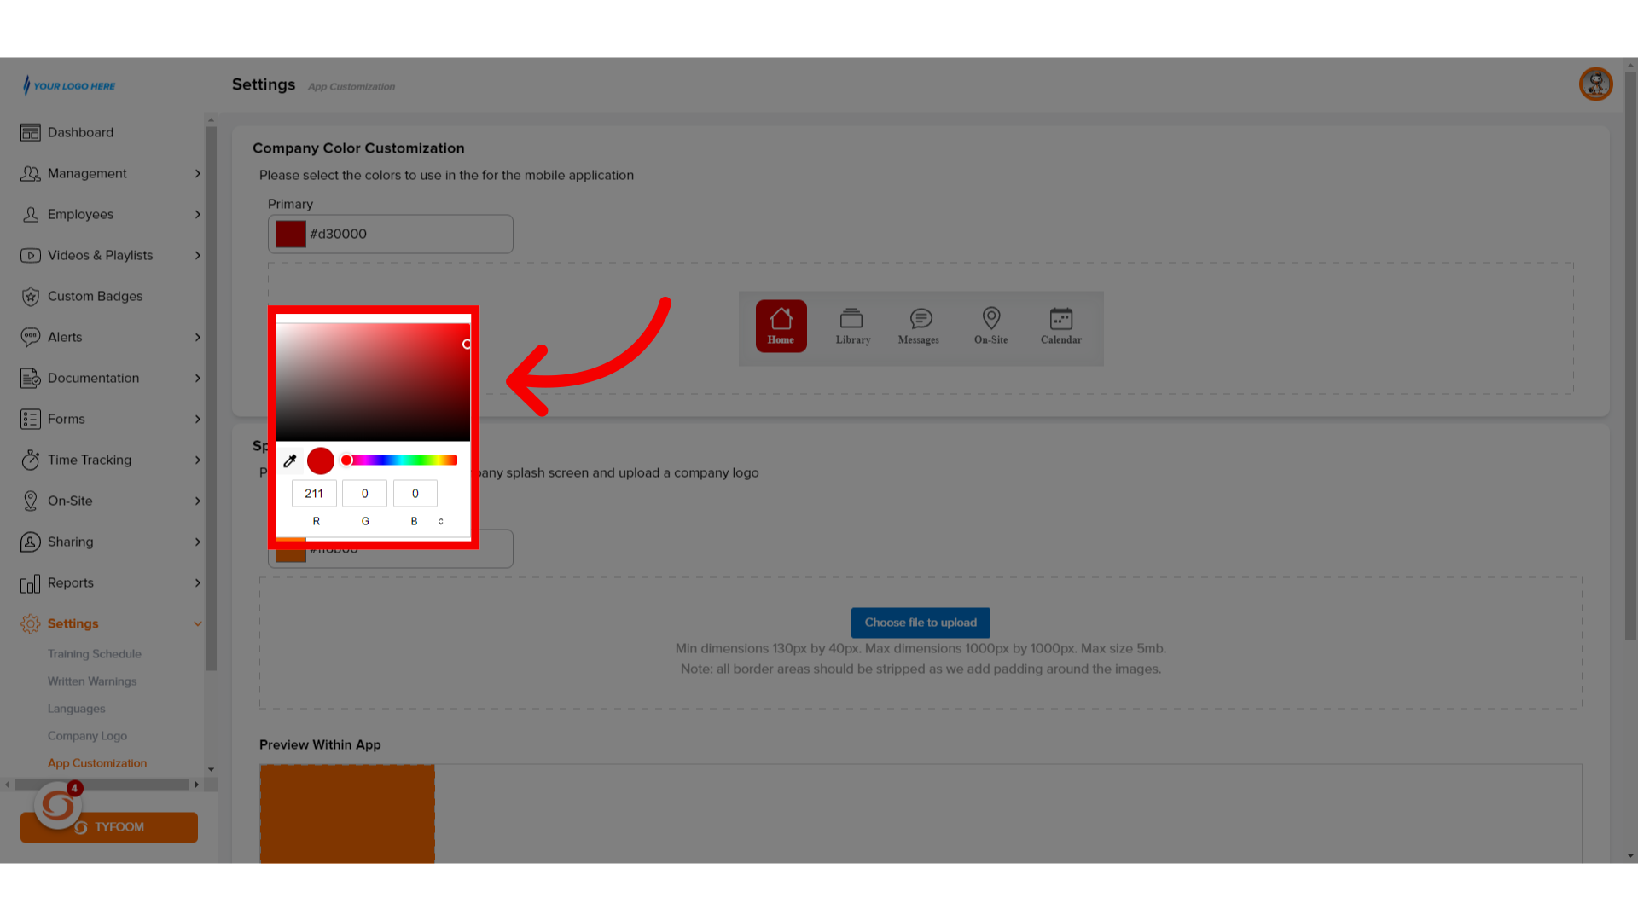Click Choose file to upload button
This screenshot has height=921, width=1638.
click(921, 622)
